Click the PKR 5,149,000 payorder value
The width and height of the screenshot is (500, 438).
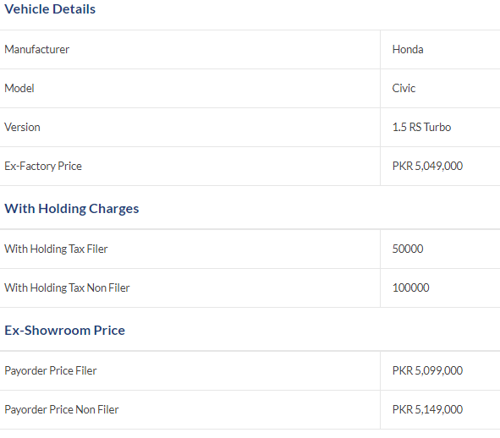[427, 409]
